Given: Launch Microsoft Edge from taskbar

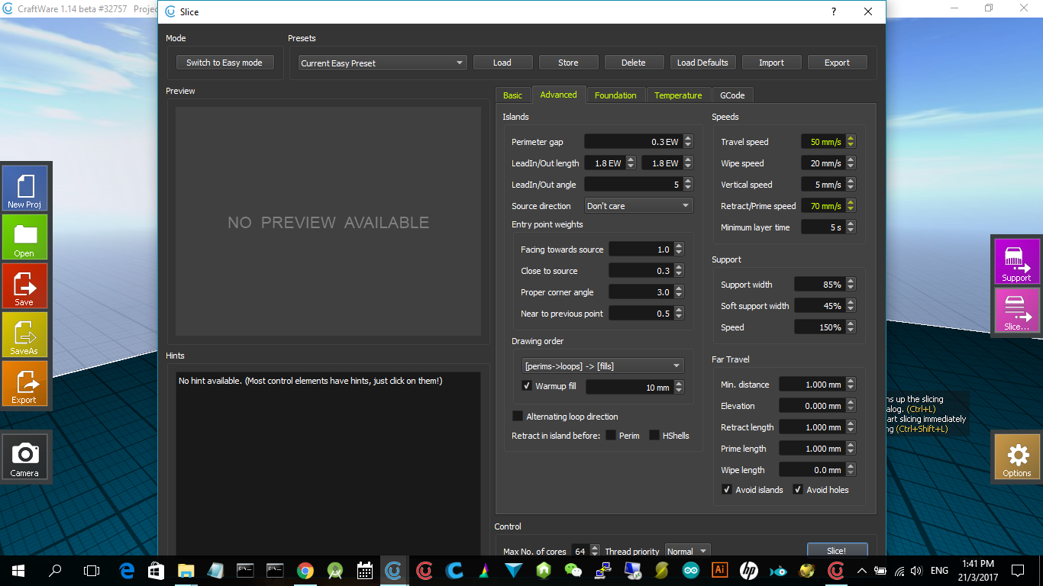Looking at the screenshot, I should point(128,570).
